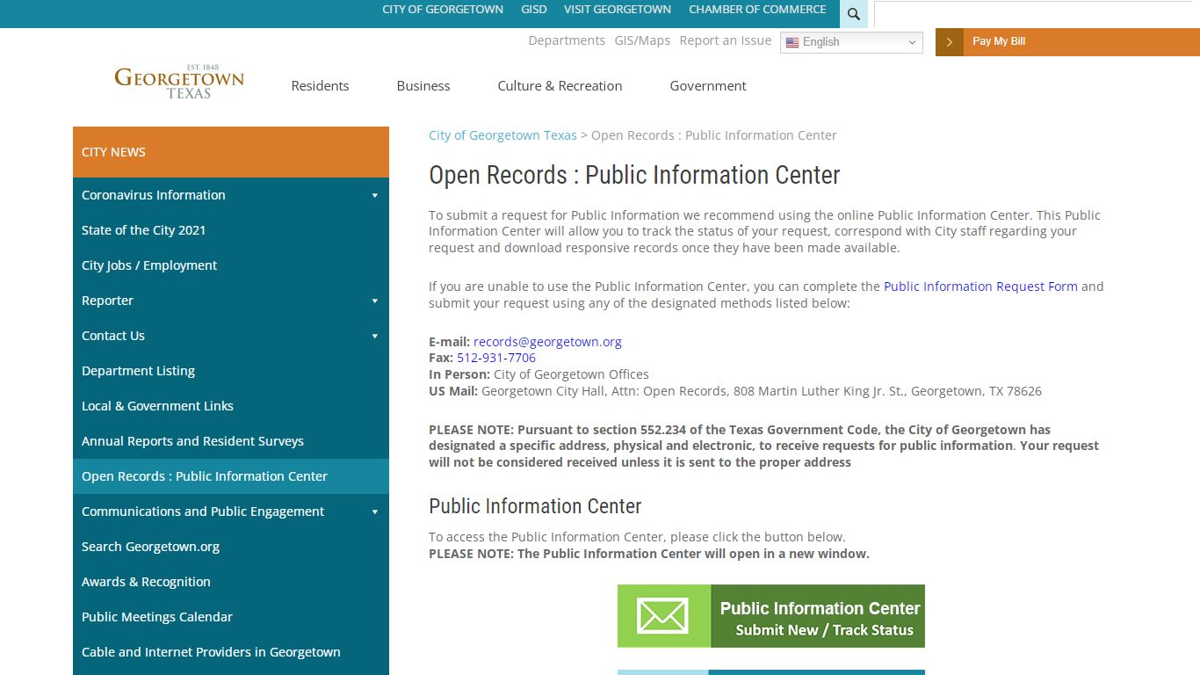Click the US flag language icon
The height and width of the screenshot is (675, 1200).
[x=792, y=42]
